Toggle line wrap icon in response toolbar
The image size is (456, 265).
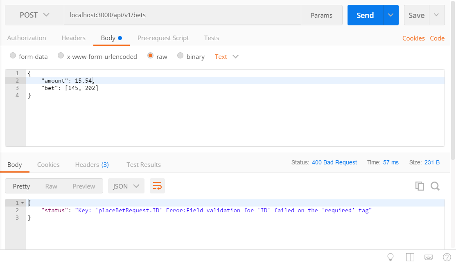pyautogui.click(x=157, y=186)
